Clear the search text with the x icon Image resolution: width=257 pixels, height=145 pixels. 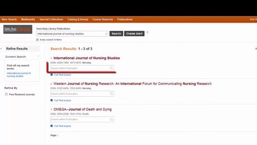pyautogui.click(x=106, y=34)
